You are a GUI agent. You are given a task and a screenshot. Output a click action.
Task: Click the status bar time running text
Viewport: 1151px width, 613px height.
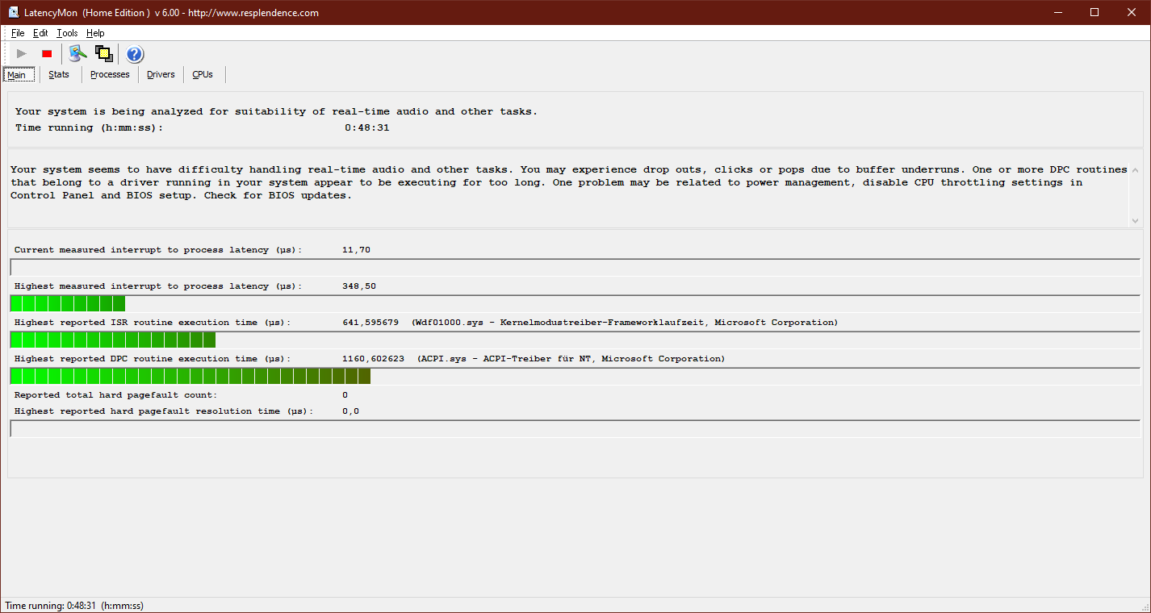pos(74,606)
